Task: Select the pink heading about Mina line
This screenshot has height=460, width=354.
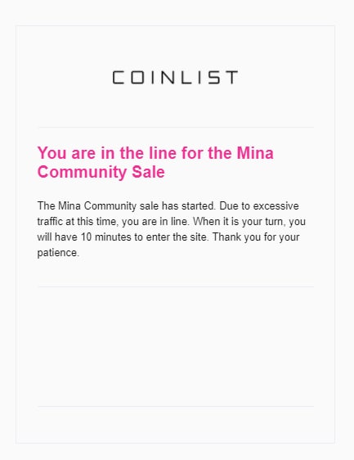Action: (155, 162)
